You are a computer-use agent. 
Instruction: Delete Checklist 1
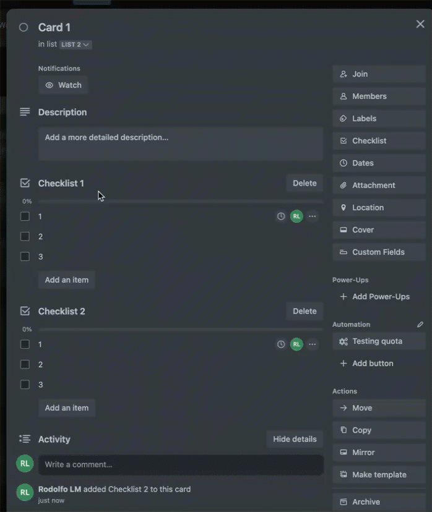(305, 183)
